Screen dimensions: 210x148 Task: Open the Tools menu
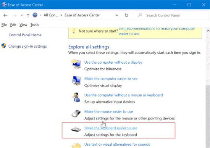point(35,25)
